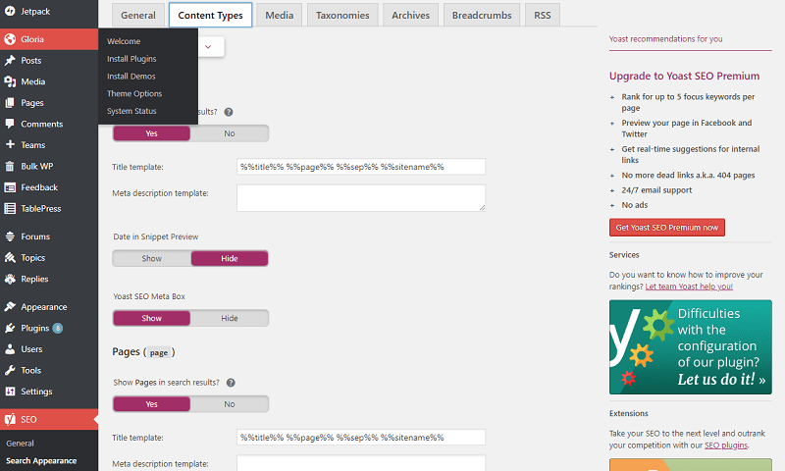The image size is (785, 471).
Task: Click the Gloria globe icon
Action: [10, 39]
